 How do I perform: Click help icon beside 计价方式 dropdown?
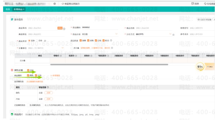click(173, 35)
